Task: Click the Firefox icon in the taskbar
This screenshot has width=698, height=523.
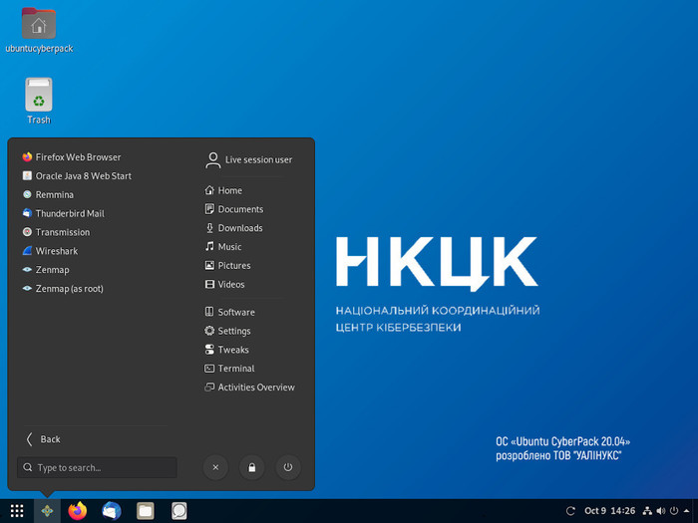Action: (78, 511)
